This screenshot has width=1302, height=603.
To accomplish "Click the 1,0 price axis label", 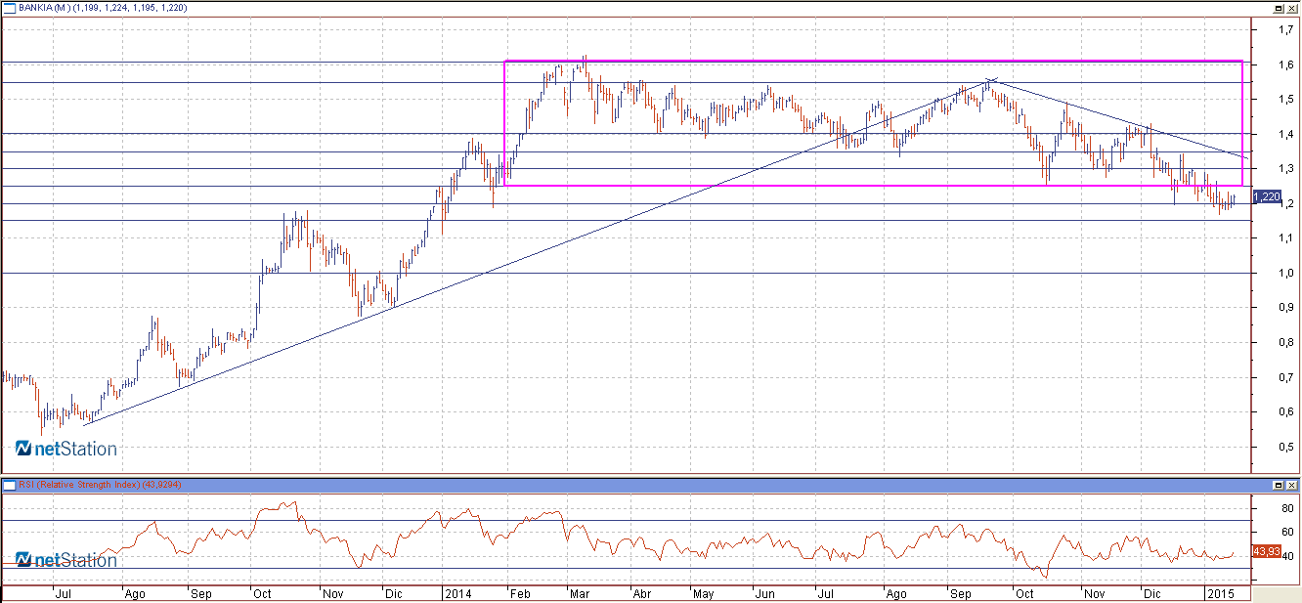I will click(1285, 273).
